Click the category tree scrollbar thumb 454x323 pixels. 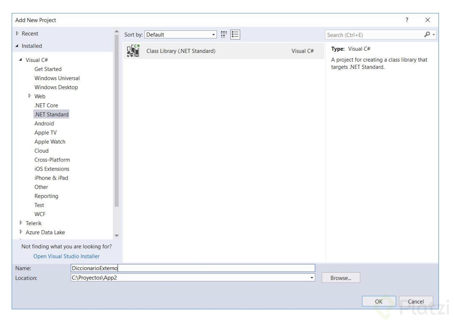116,120
